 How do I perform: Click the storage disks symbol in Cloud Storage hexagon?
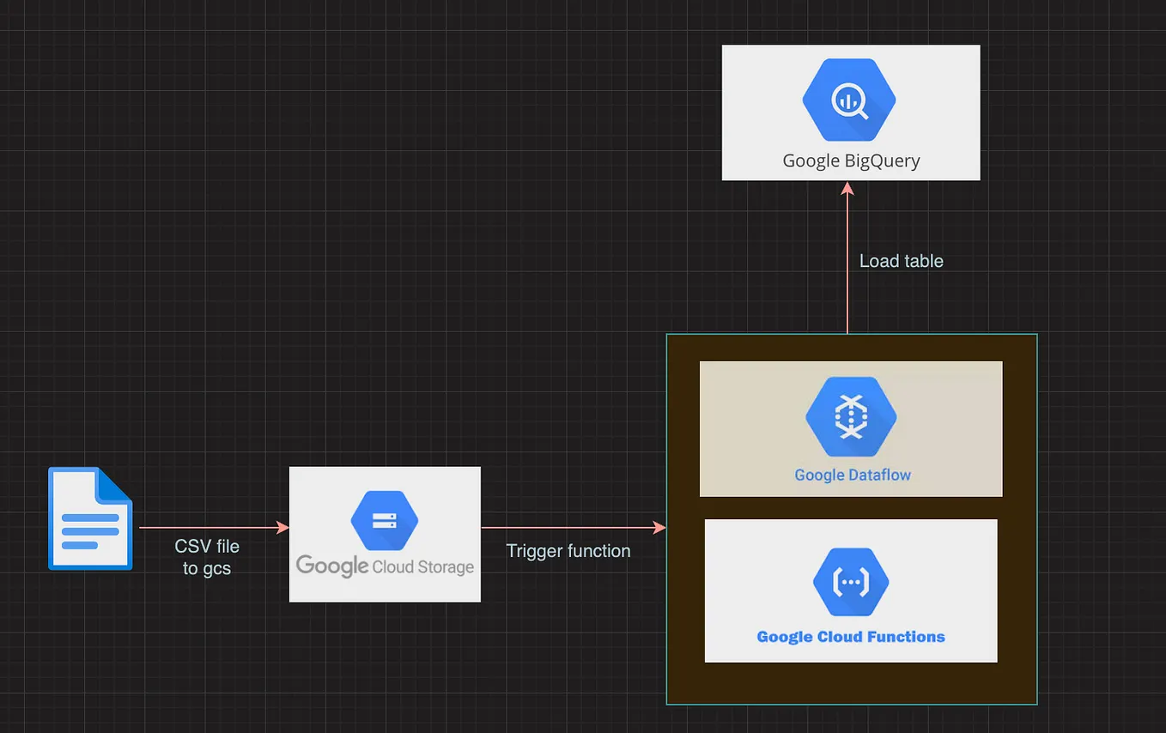tap(384, 520)
